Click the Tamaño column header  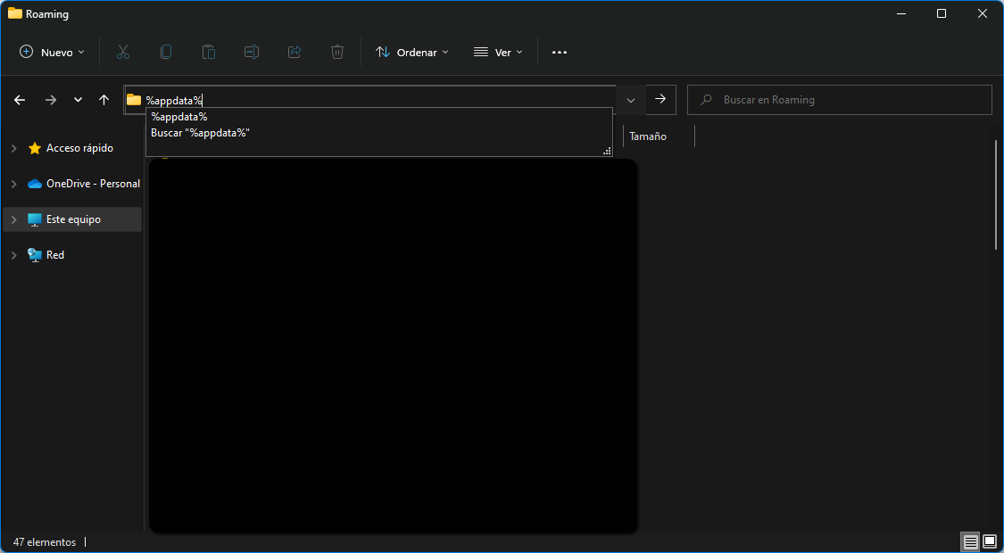(648, 136)
